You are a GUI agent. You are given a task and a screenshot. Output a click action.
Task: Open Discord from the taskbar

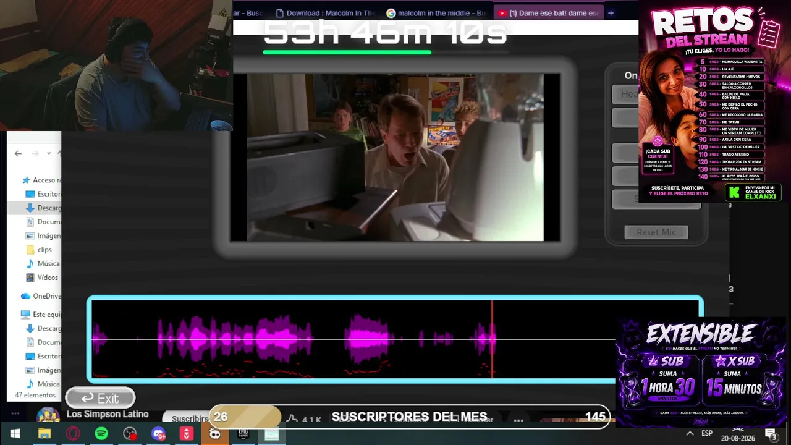(x=158, y=434)
